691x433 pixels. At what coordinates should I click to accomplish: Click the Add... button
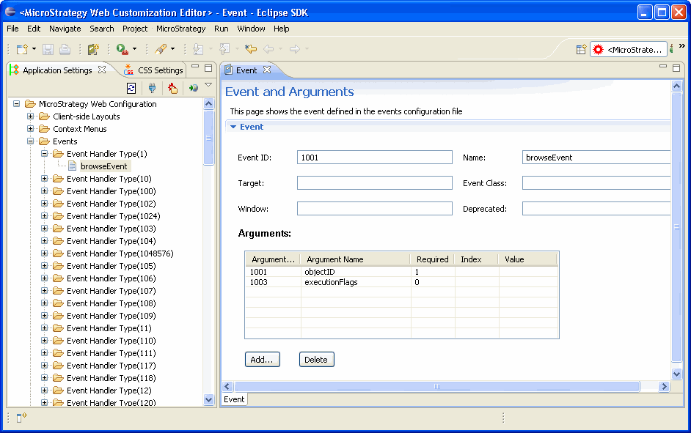point(262,360)
